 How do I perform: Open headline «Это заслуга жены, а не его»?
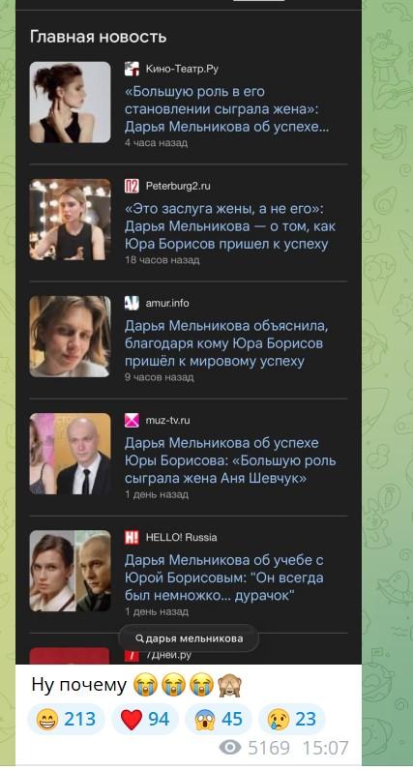click(x=230, y=226)
